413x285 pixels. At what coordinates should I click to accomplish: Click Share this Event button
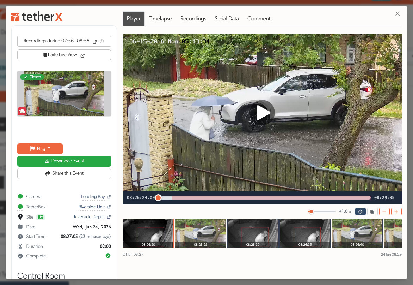[x=64, y=173]
